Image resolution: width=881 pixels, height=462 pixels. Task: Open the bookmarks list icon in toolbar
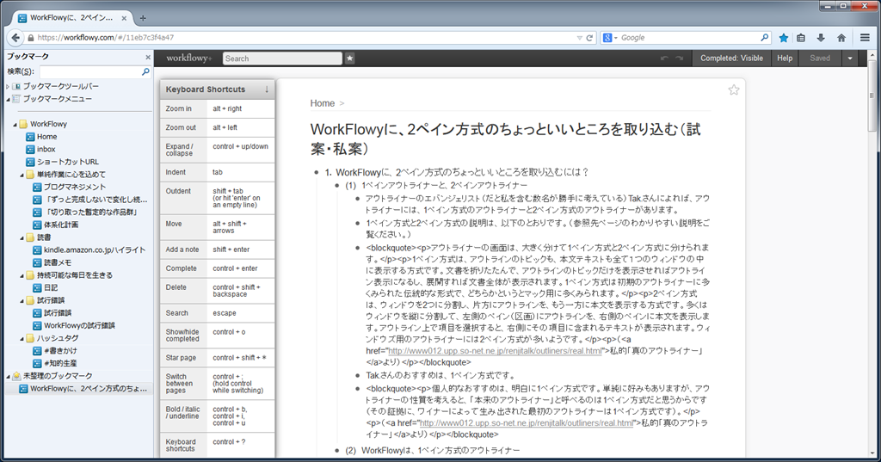click(801, 38)
